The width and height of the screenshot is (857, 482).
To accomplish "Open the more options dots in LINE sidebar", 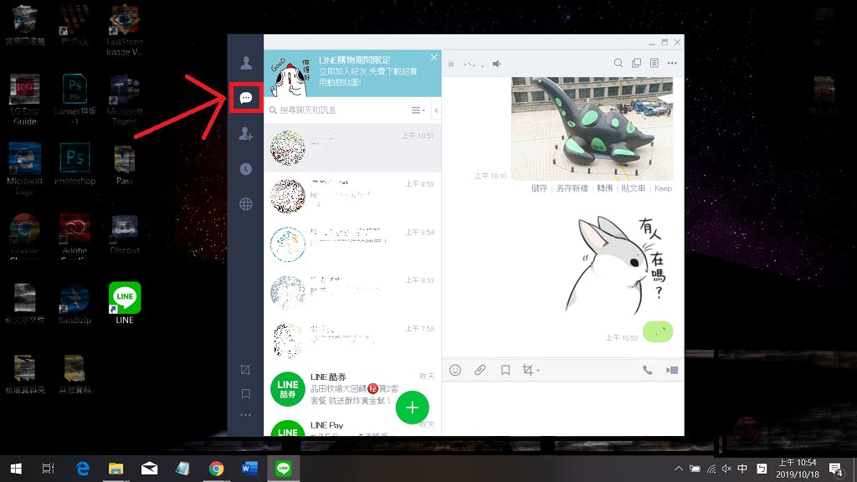I will pyautogui.click(x=246, y=415).
